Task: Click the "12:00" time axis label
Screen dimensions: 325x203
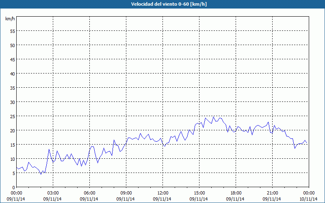Action: click(x=163, y=193)
